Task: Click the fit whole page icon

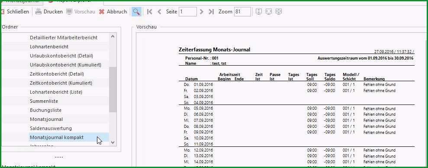Action: pos(278,11)
